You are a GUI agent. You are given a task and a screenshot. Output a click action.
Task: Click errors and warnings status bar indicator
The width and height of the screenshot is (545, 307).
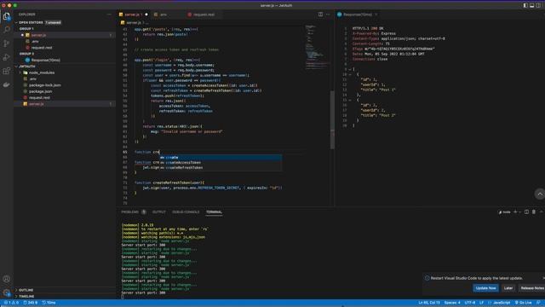point(11,303)
